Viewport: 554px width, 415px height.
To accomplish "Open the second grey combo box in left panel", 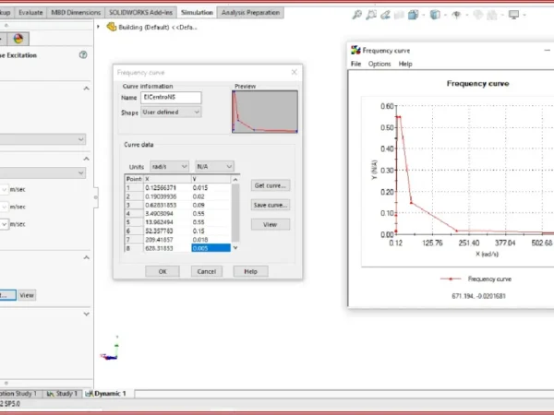I will tap(42, 173).
